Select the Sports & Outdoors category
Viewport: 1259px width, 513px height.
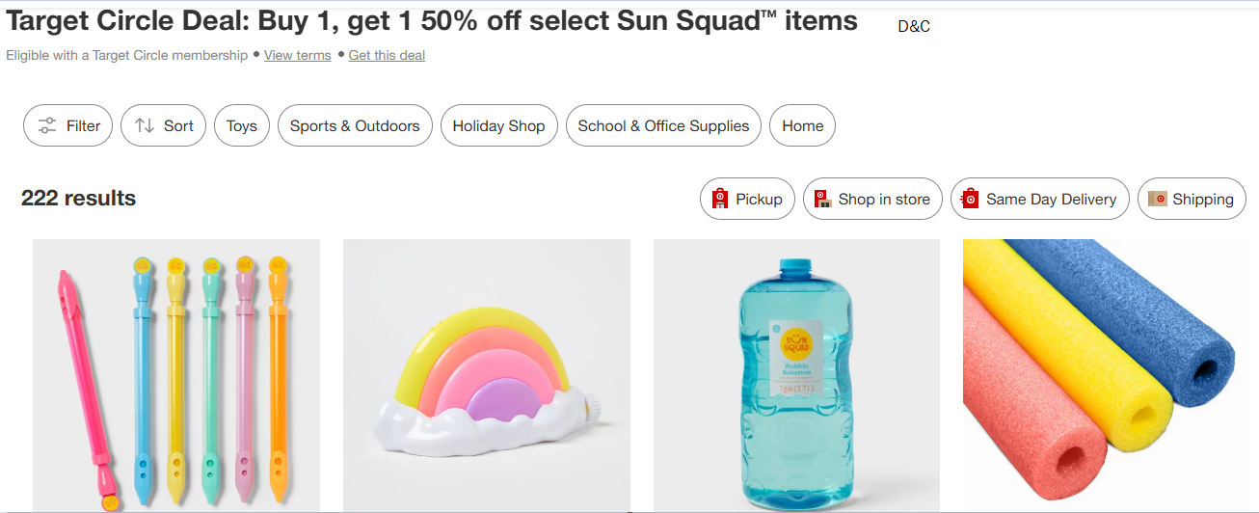coord(355,126)
